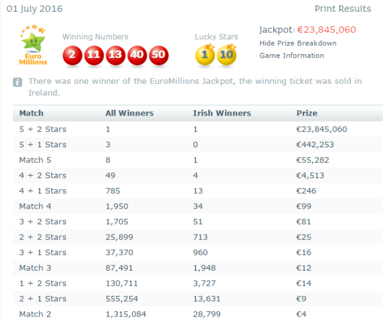Select the 5 + 2 Stars row
The image size is (392, 323).
coord(198,129)
